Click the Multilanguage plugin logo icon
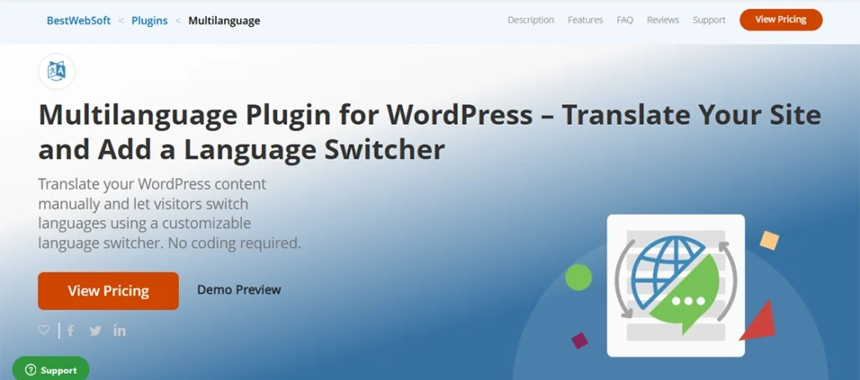Viewport: 860px width, 380px height. [56, 71]
